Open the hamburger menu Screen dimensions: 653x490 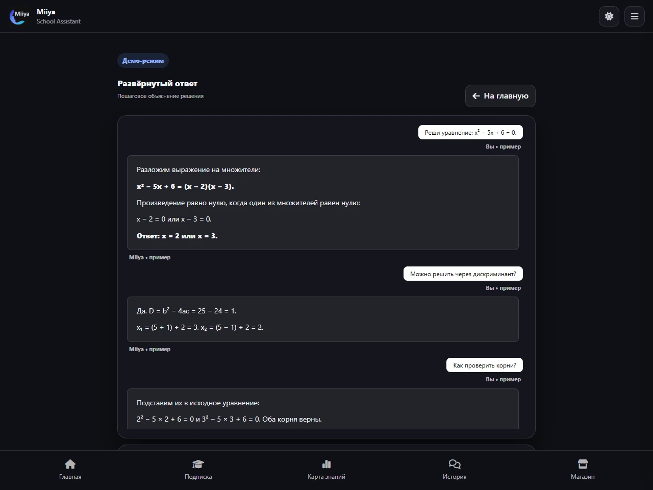pyautogui.click(x=635, y=16)
